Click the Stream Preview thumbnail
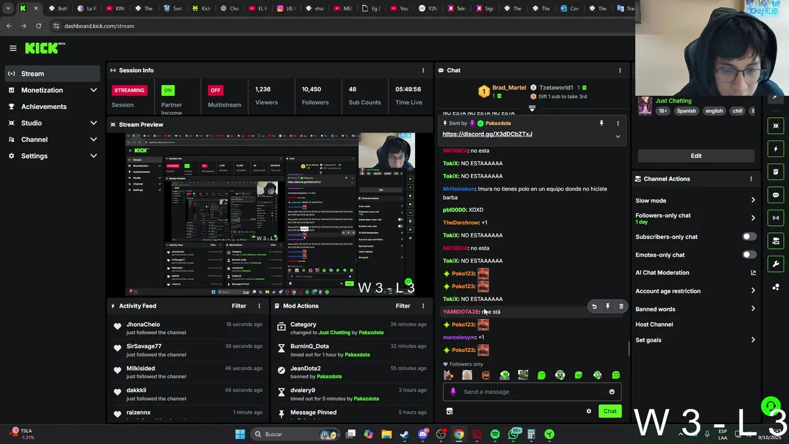The height and width of the screenshot is (444, 789). click(271, 214)
